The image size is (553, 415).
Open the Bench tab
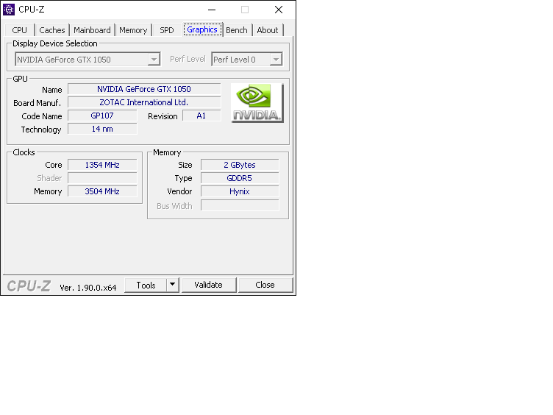pyautogui.click(x=237, y=30)
